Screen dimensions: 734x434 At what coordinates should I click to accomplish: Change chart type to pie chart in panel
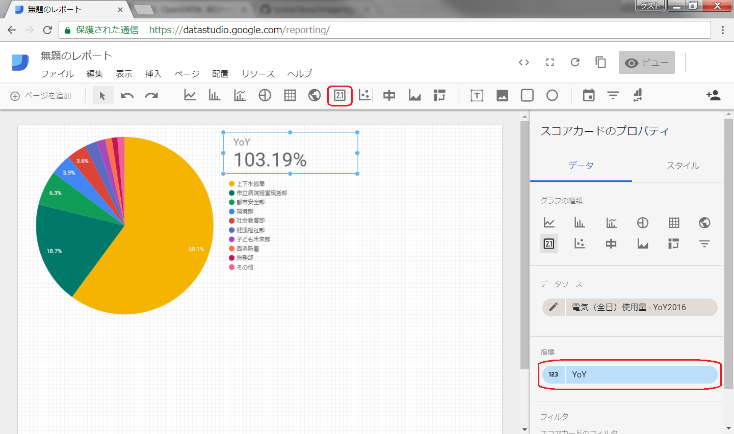643,223
